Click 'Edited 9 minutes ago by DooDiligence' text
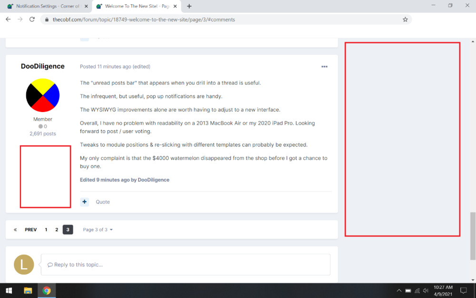Viewport: 476px width, 298px height. coord(124,180)
